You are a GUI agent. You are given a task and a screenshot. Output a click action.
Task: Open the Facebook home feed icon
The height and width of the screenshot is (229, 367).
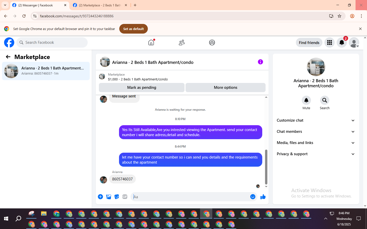pyautogui.click(x=151, y=42)
